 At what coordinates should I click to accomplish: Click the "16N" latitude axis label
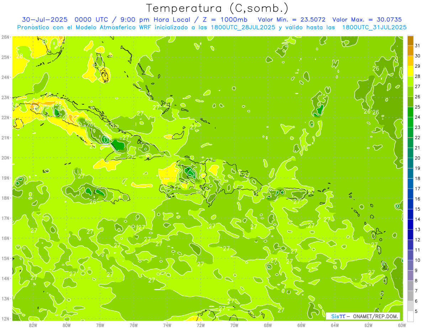click(5, 238)
